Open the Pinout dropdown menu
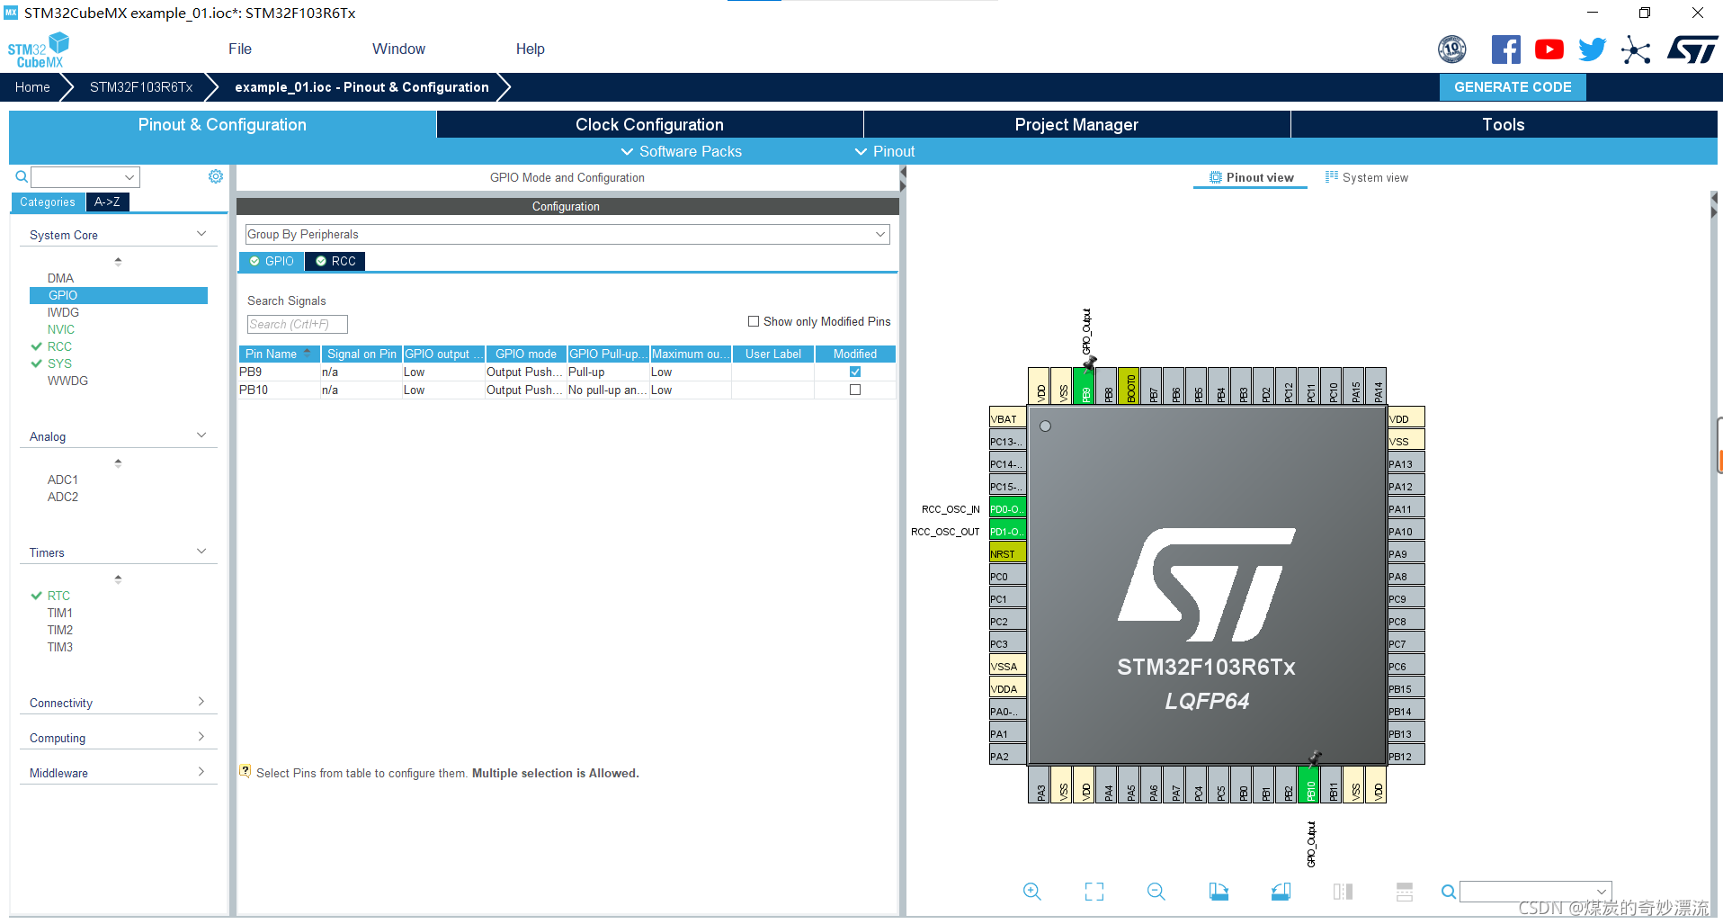Viewport: 1723px width, 924px height. 885,151
